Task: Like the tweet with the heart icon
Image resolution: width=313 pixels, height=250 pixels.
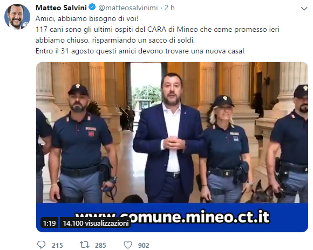Action: 128,245
